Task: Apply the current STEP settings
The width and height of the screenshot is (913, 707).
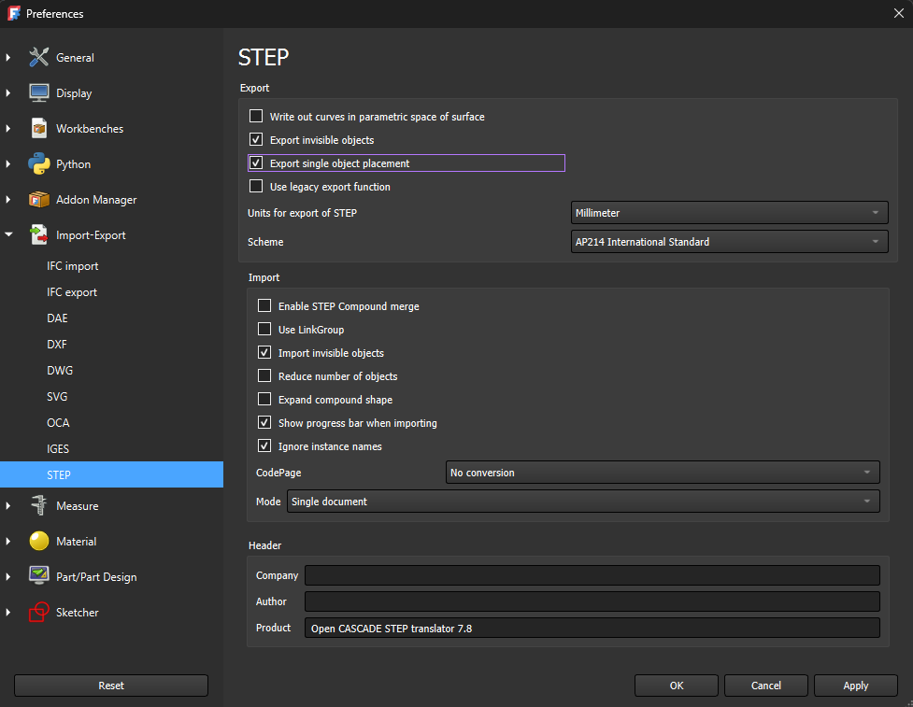Action: pos(855,685)
